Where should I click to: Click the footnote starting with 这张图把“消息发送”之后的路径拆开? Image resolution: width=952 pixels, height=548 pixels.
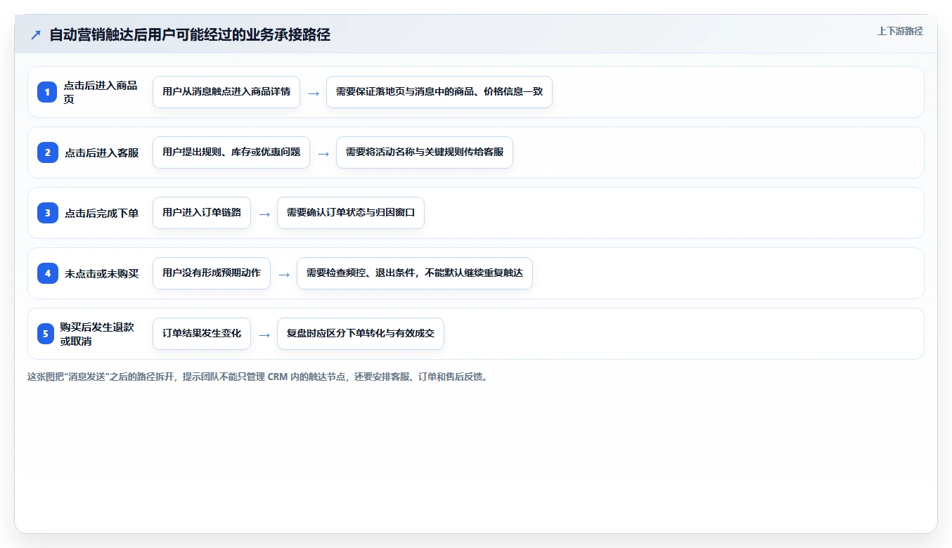[x=257, y=377]
